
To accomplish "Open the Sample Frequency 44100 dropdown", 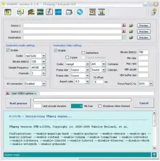I will click(x=44, y=68).
